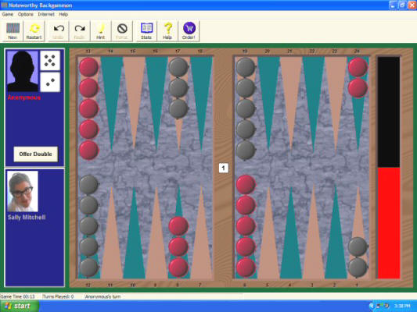Pick the red checker nearest the edge on point 13
417x312 pixels.
(88, 67)
